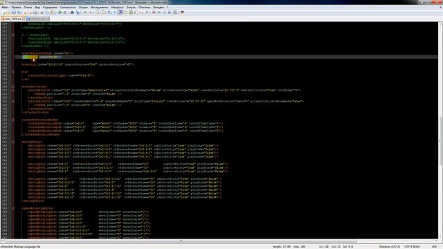Collapse the ai block fold marker
Screen dimensions: 443x249
tap(13, 72)
